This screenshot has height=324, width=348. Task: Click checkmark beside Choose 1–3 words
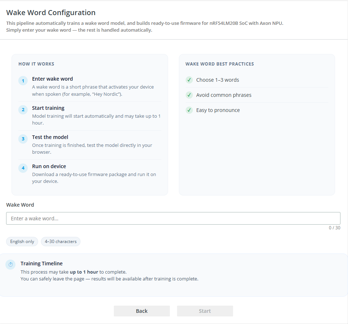(189, 80)
